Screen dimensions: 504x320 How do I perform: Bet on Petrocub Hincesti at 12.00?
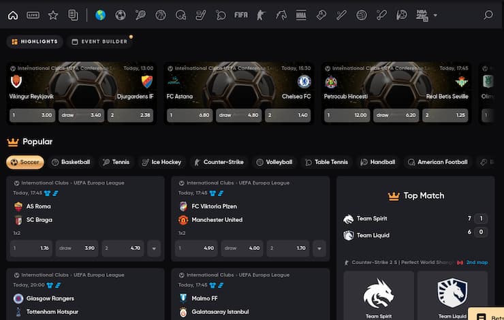tap(347, 115)
